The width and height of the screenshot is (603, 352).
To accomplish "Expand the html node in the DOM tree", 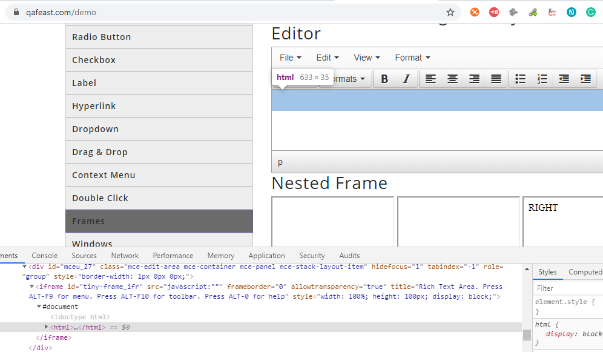I will coord(46,327).
